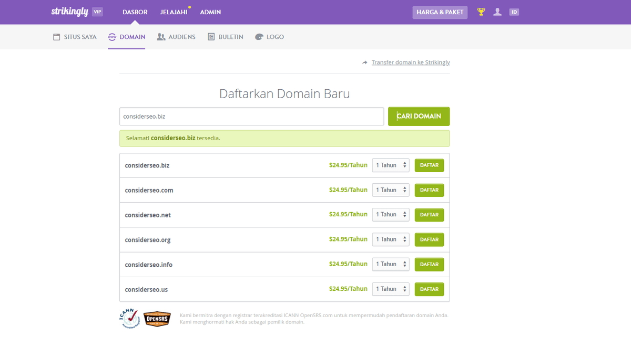Viewport: 631px width, 357px height.
Task: Click the considerseo.biz price $24.95/Tahun
Action: tap(348, 165)
